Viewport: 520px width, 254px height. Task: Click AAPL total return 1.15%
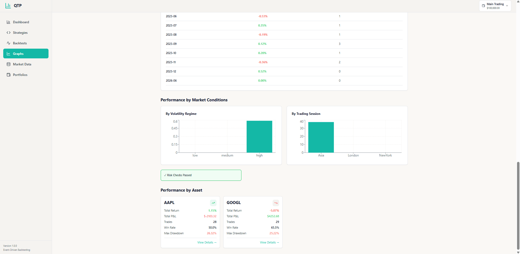pos(212,210)
